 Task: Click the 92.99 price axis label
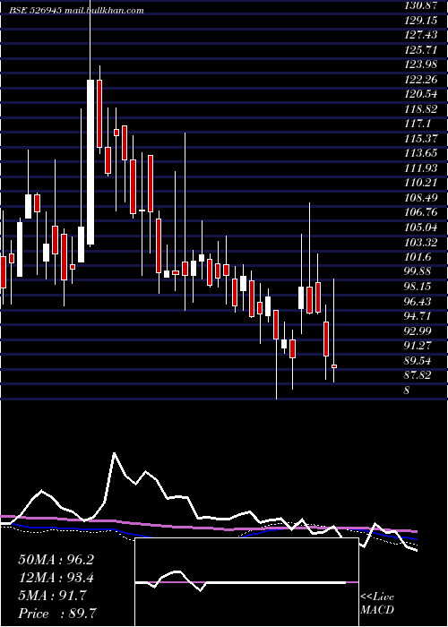click(x=416, y=331)
